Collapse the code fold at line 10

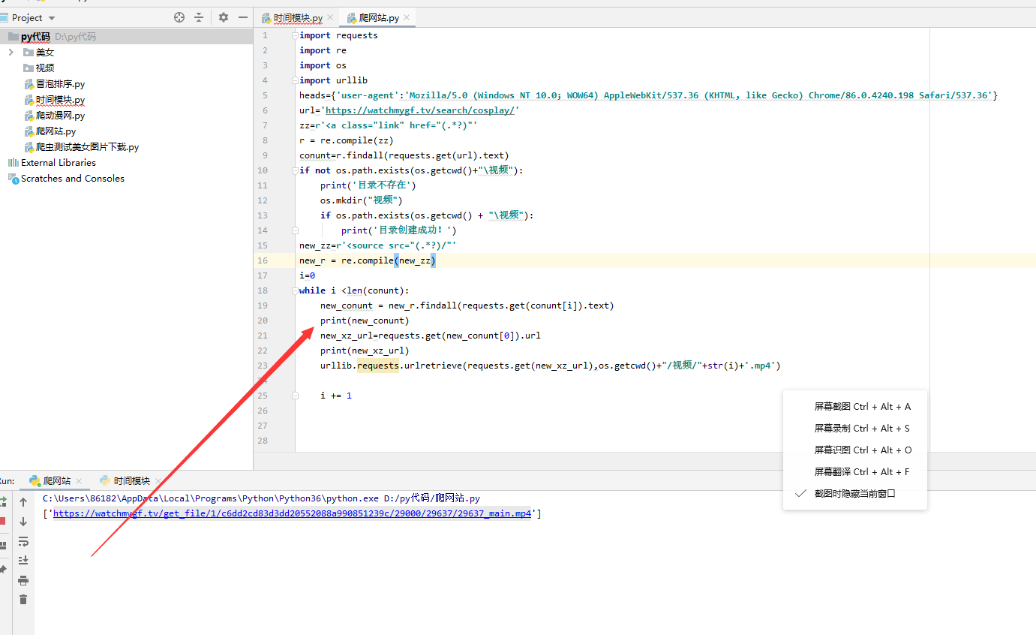(295, 170)
